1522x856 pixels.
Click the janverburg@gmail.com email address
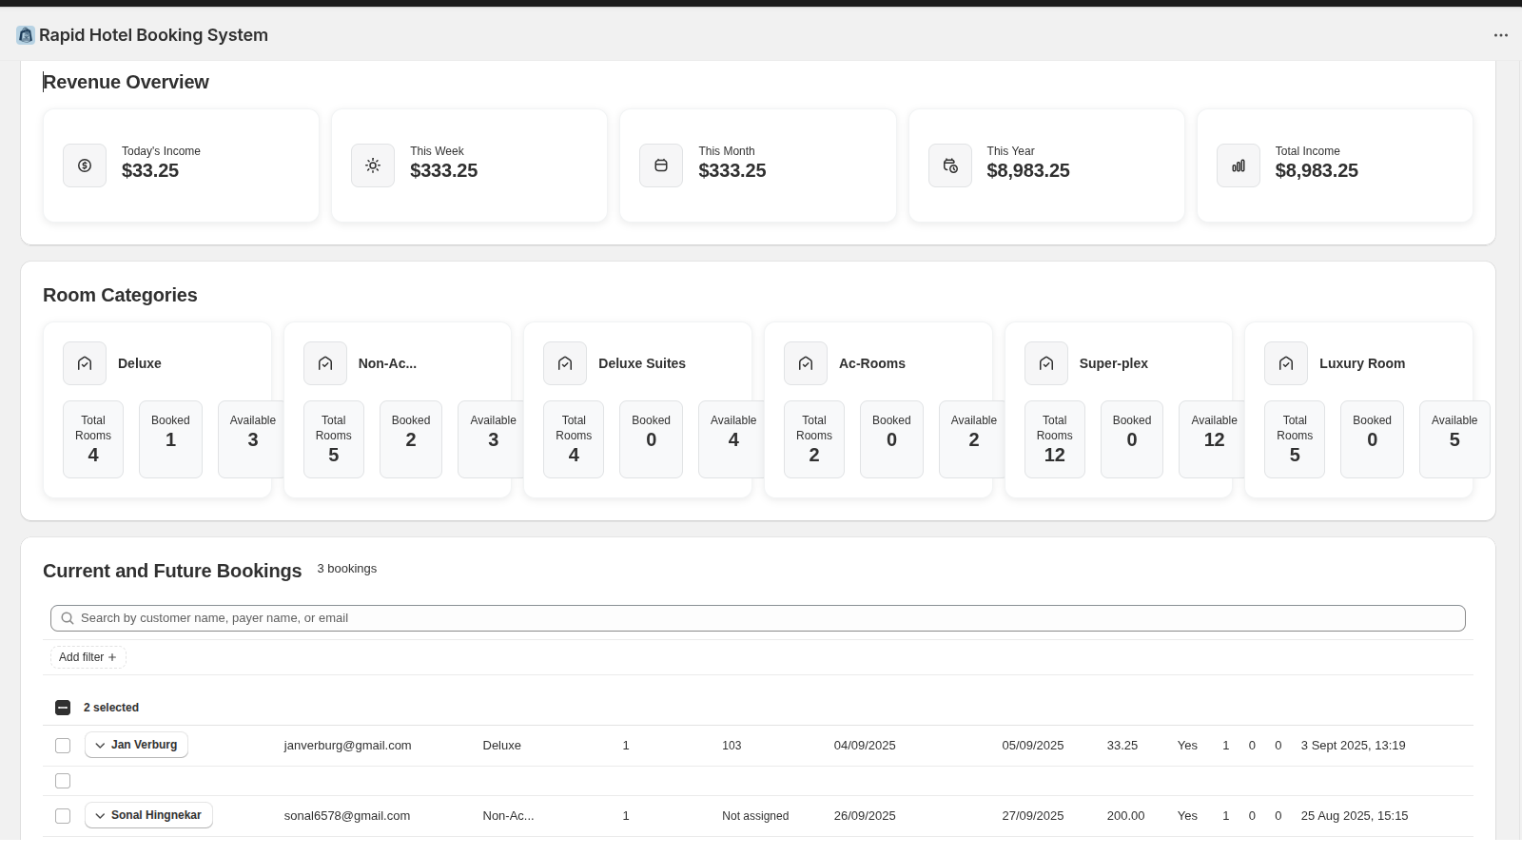(x=347, y=746)
